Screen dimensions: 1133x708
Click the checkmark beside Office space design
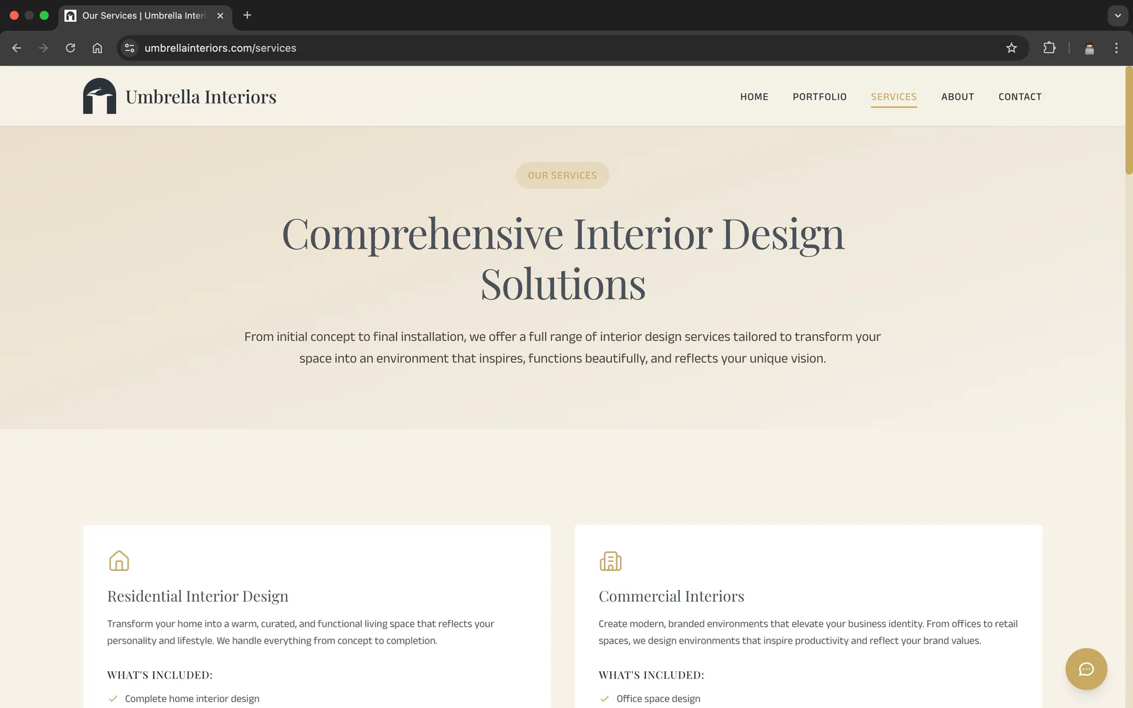tap(604, 699)
